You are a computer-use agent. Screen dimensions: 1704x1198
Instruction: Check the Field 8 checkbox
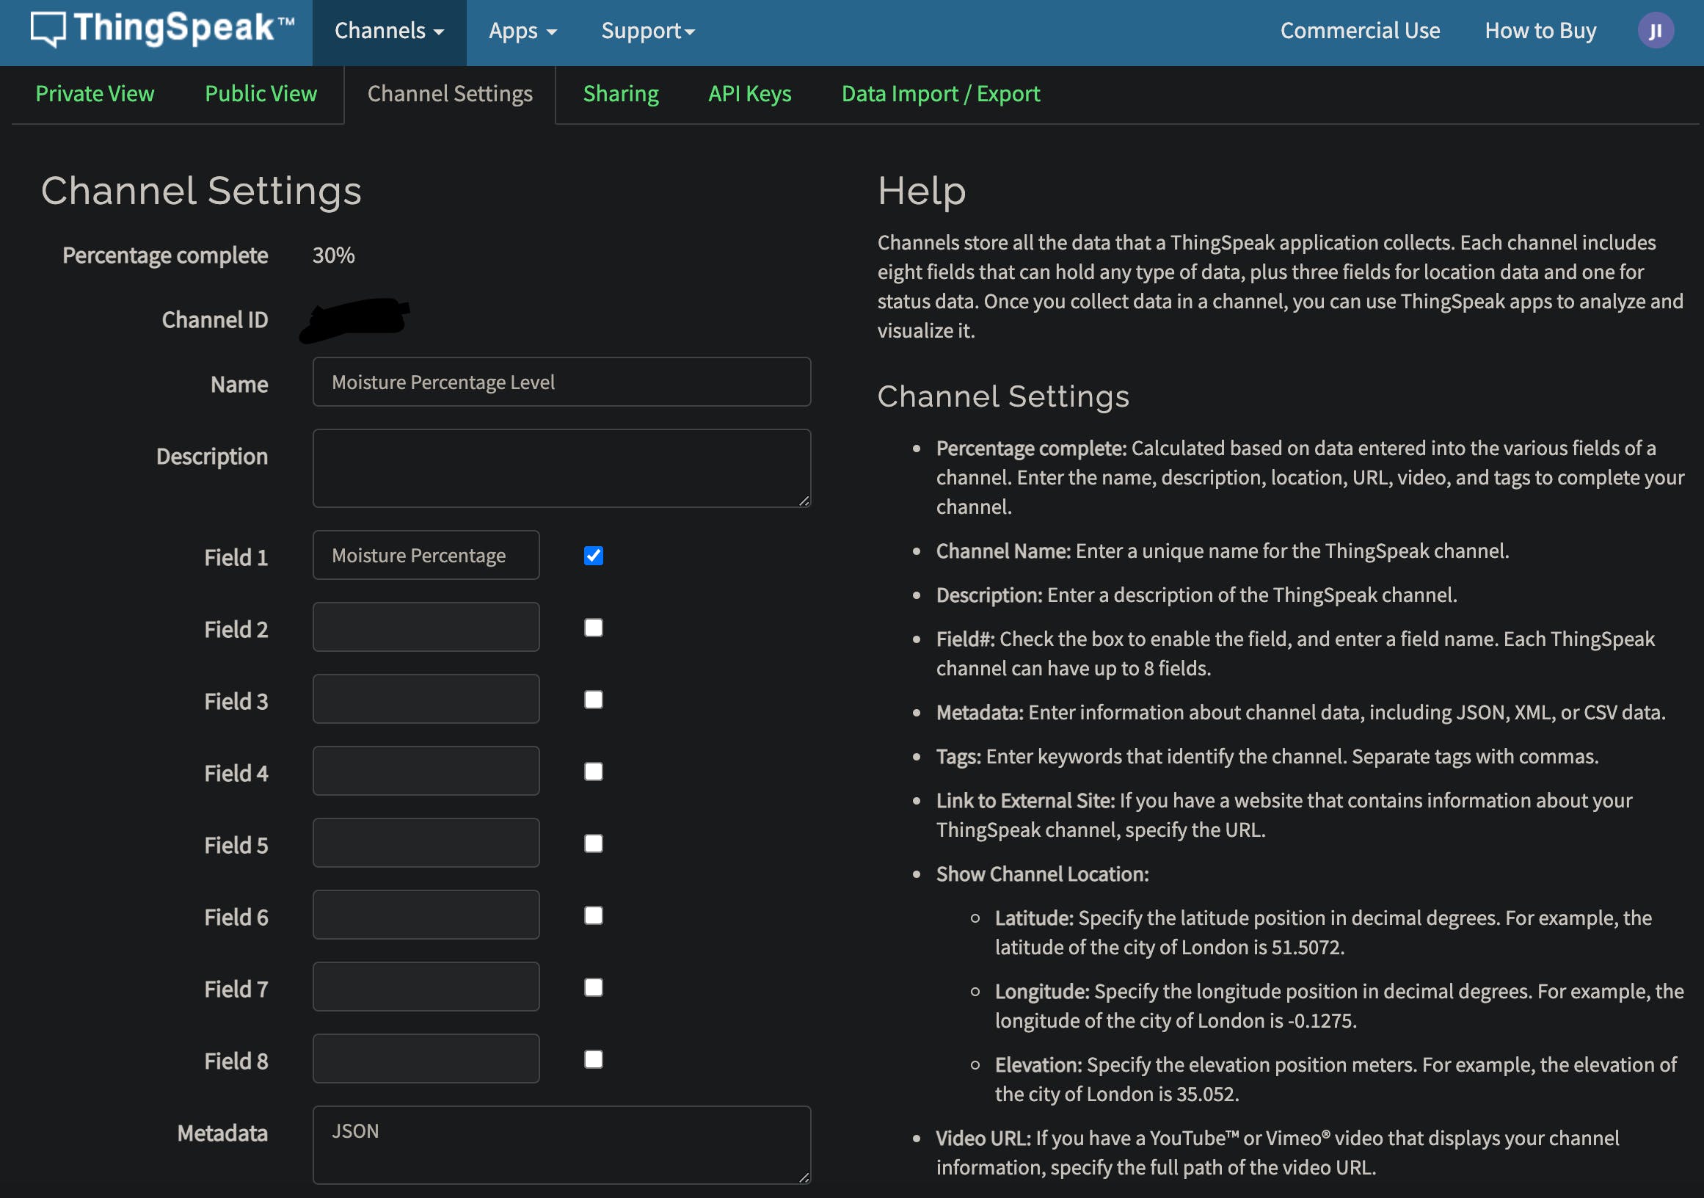tap(593, 1060)
